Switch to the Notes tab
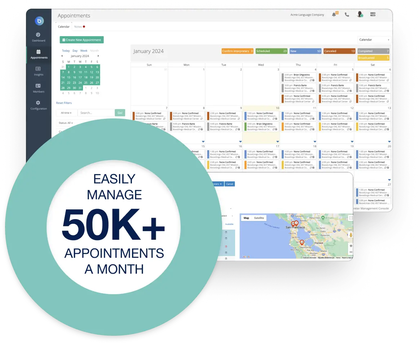Image resolution: width=419 pixels, height=343 pixels. pyautogui.click(x=78, y=26)
